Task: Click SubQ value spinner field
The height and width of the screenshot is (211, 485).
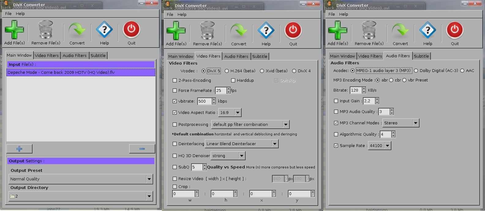Action: tap(197, 167)
